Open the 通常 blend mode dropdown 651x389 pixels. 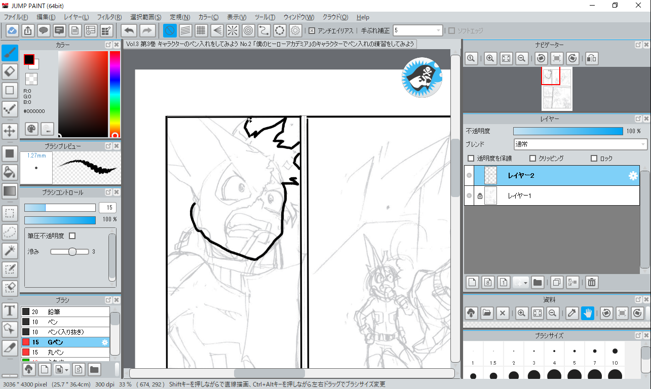point(580,144)
